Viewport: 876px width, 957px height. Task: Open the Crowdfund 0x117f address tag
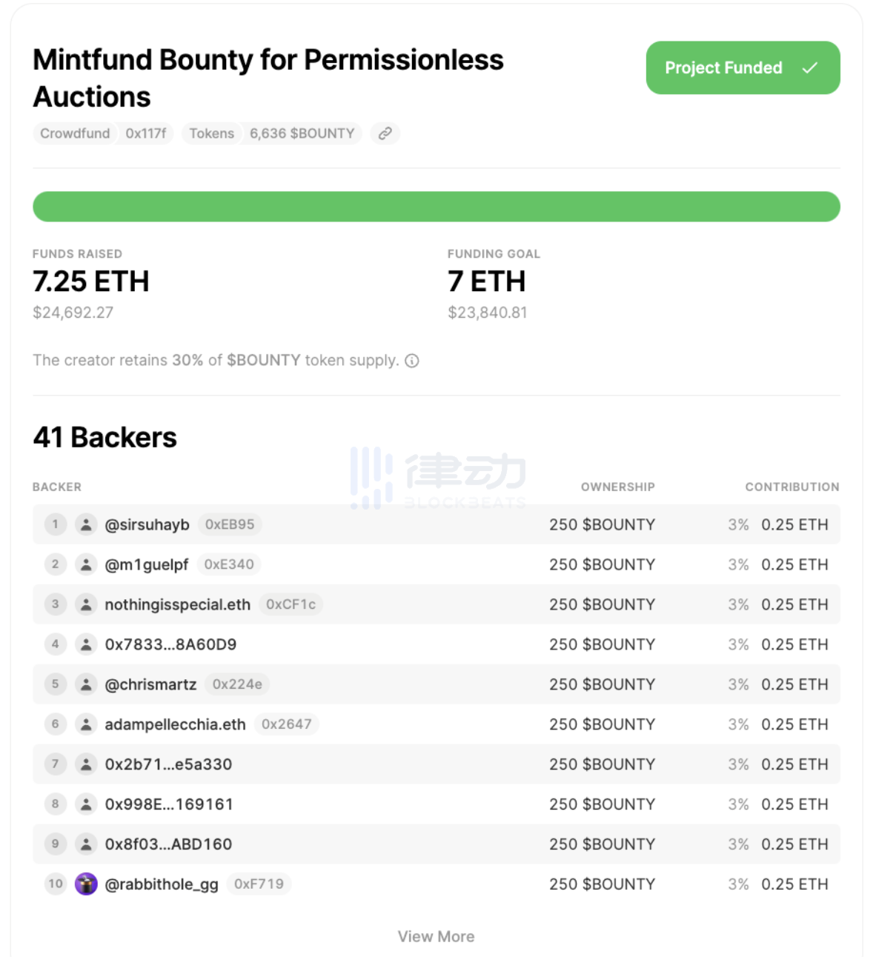[x=103, y=133]
